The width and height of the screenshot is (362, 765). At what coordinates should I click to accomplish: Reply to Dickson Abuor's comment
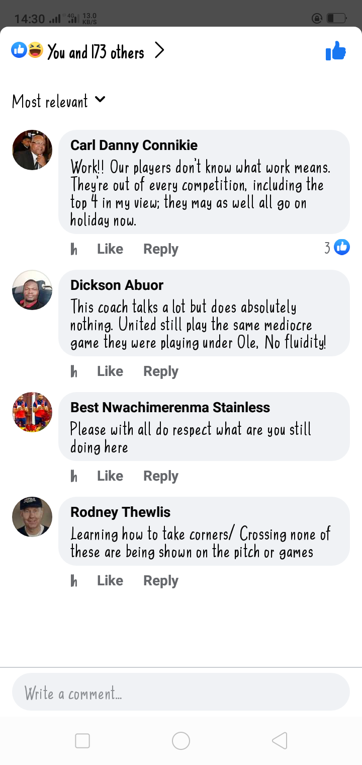[x=161, y=371]
